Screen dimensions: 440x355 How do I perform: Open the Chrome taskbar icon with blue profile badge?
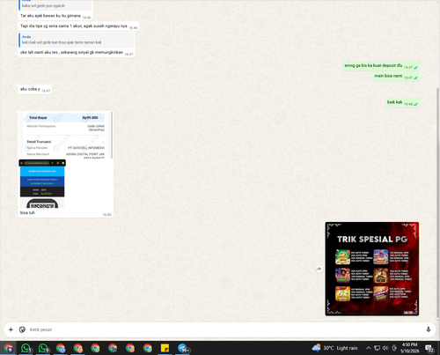pyautogui.click(x=61, y=348)
